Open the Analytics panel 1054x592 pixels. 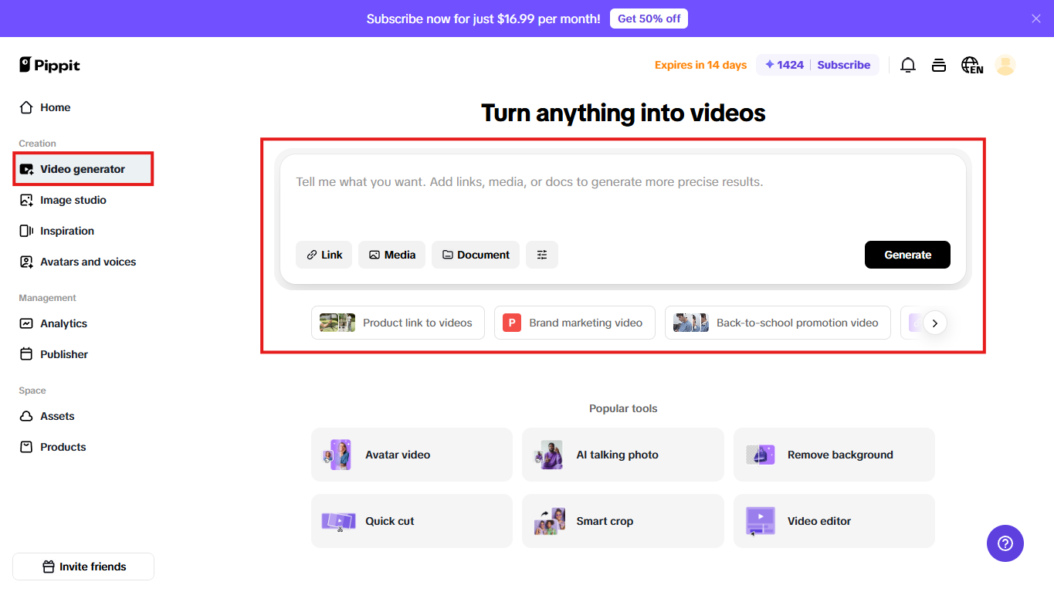pos(63,323)
